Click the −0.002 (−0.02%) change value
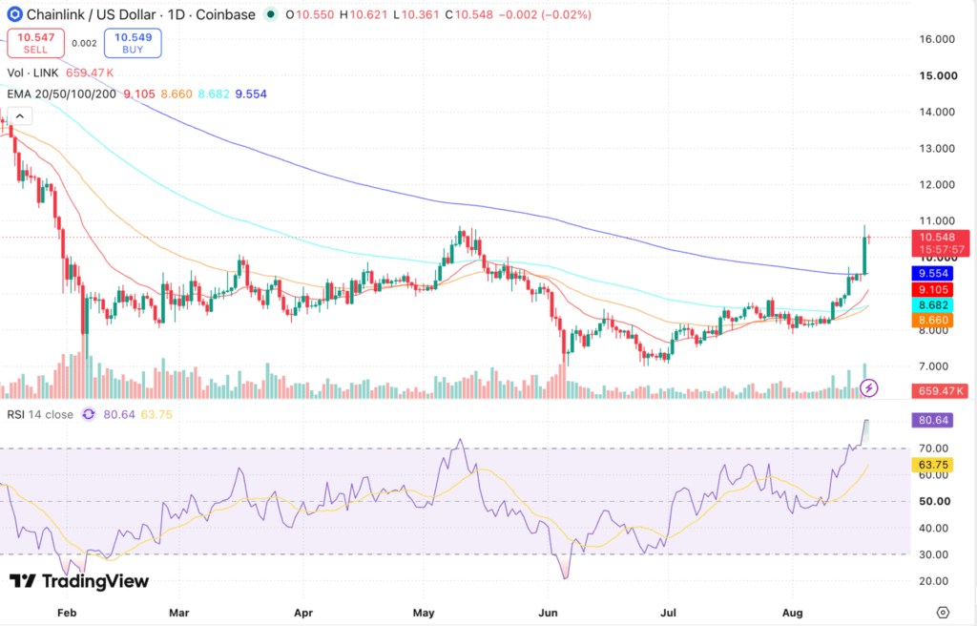The image size is (977, 626). 545,13
